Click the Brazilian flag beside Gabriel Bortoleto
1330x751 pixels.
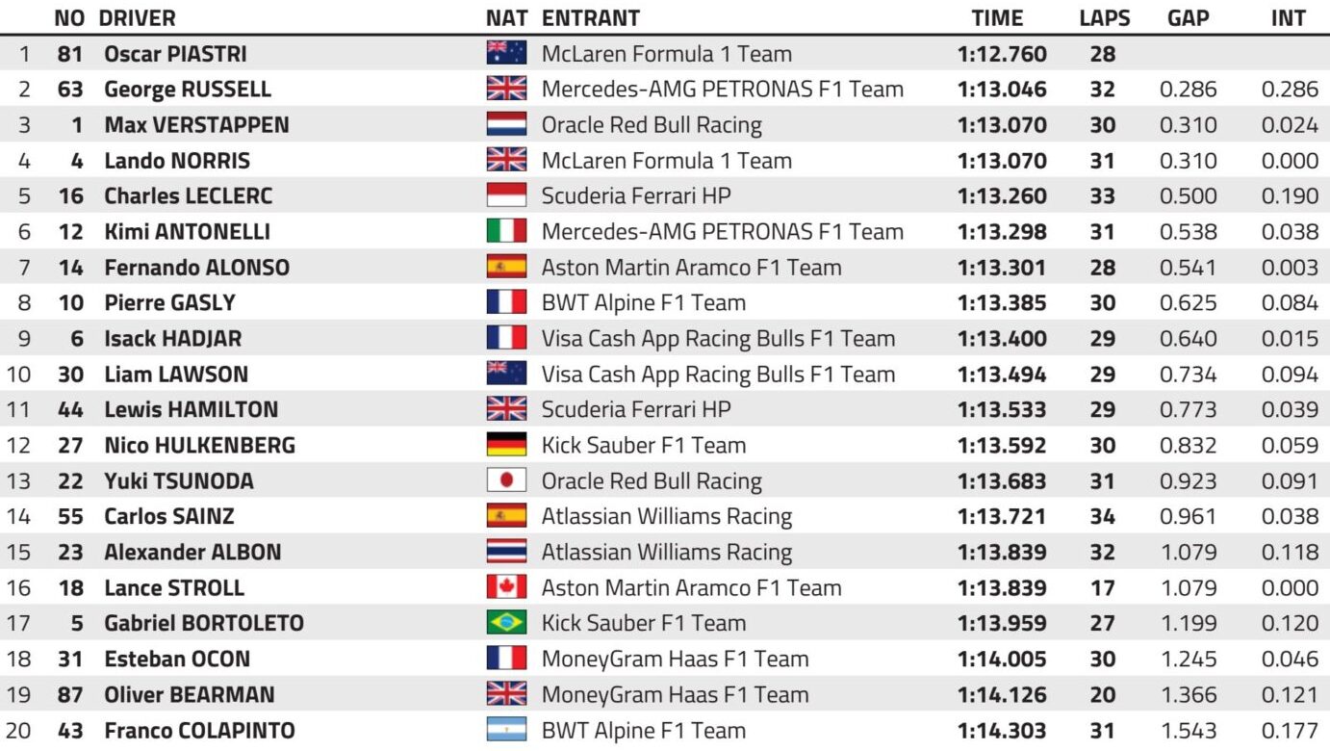point(506,623)
